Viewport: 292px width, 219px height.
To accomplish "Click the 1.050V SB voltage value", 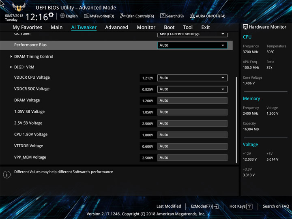I will tap(148, 112).
